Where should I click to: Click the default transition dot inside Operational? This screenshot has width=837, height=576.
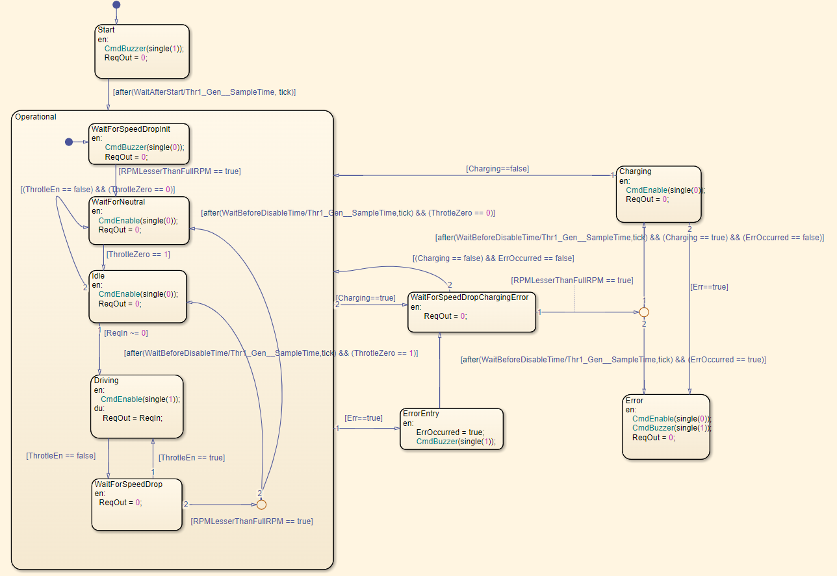(x=69, y=142)
